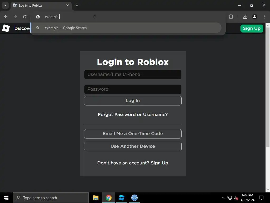Minimize the Chrome window
The width and height of the screenshot is (270, 203).
(x=239, y=5)
